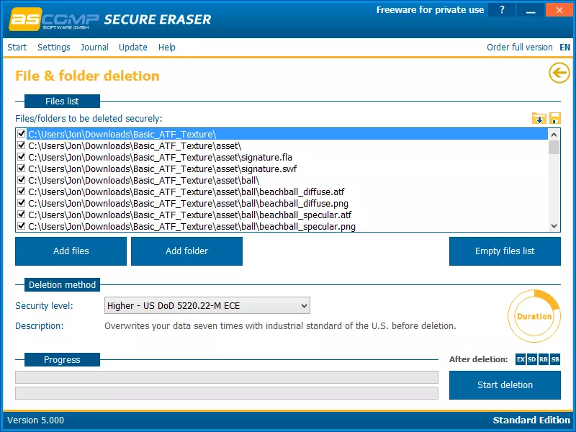Select the SD after-deletion option
This screenshot has height=432, width=576.
click(x=531, y=359)
